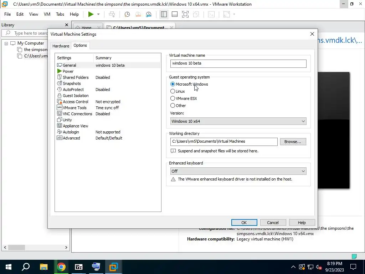Select Snapshots in settings list

[108, 83]
